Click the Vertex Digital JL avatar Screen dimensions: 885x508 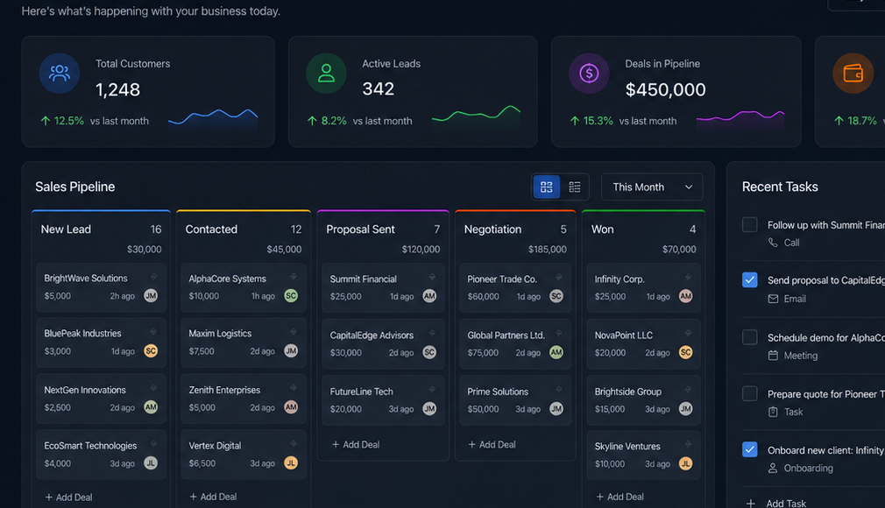291,462
